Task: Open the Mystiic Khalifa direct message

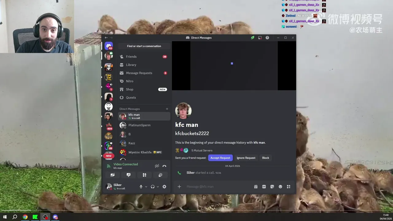Action: point(144,152)
